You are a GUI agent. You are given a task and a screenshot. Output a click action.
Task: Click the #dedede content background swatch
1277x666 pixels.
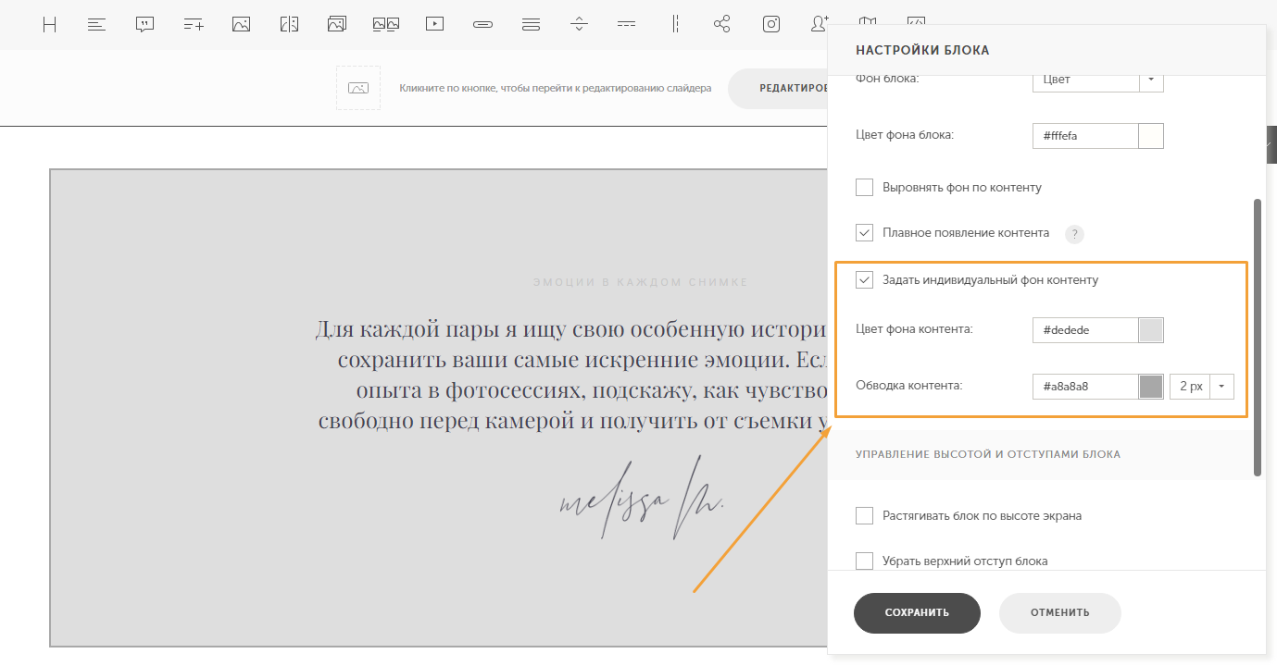click(1151, 330)
